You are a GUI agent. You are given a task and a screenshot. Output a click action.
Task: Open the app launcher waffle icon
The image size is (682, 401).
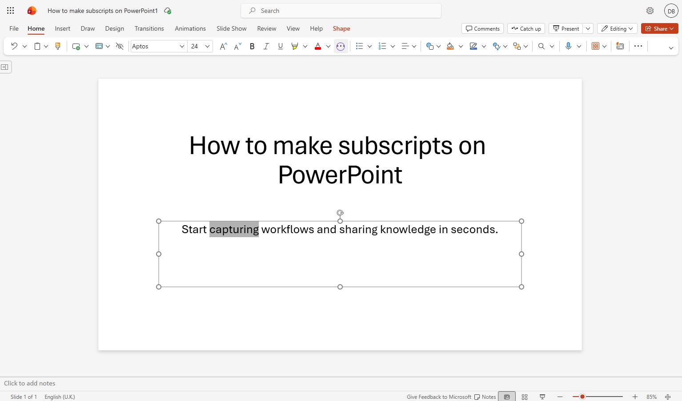[x=11, y=11]
